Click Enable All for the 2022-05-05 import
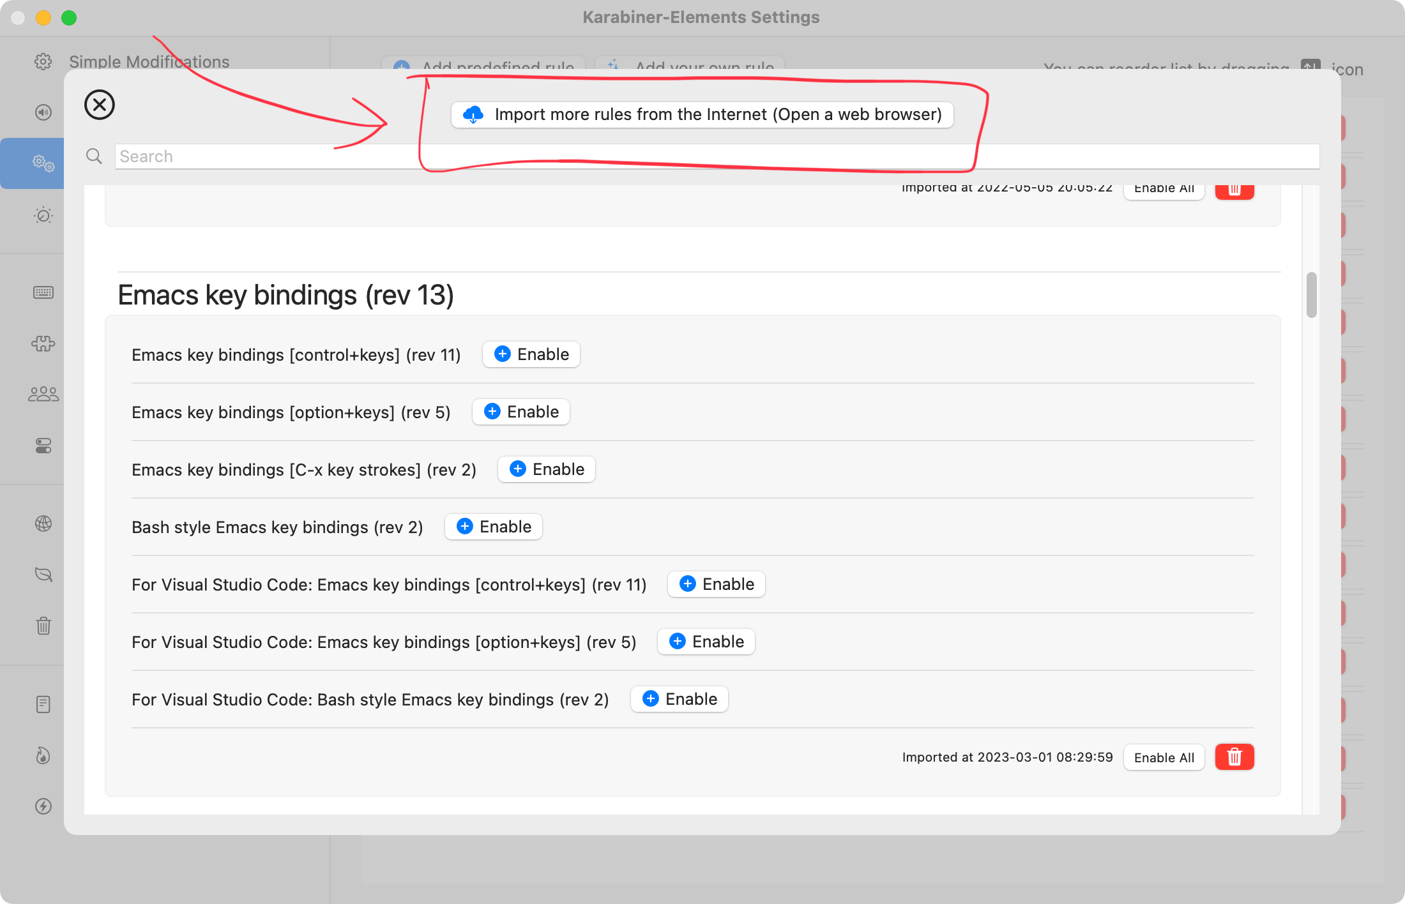The image size is (1405, 904). [1164, 191]
